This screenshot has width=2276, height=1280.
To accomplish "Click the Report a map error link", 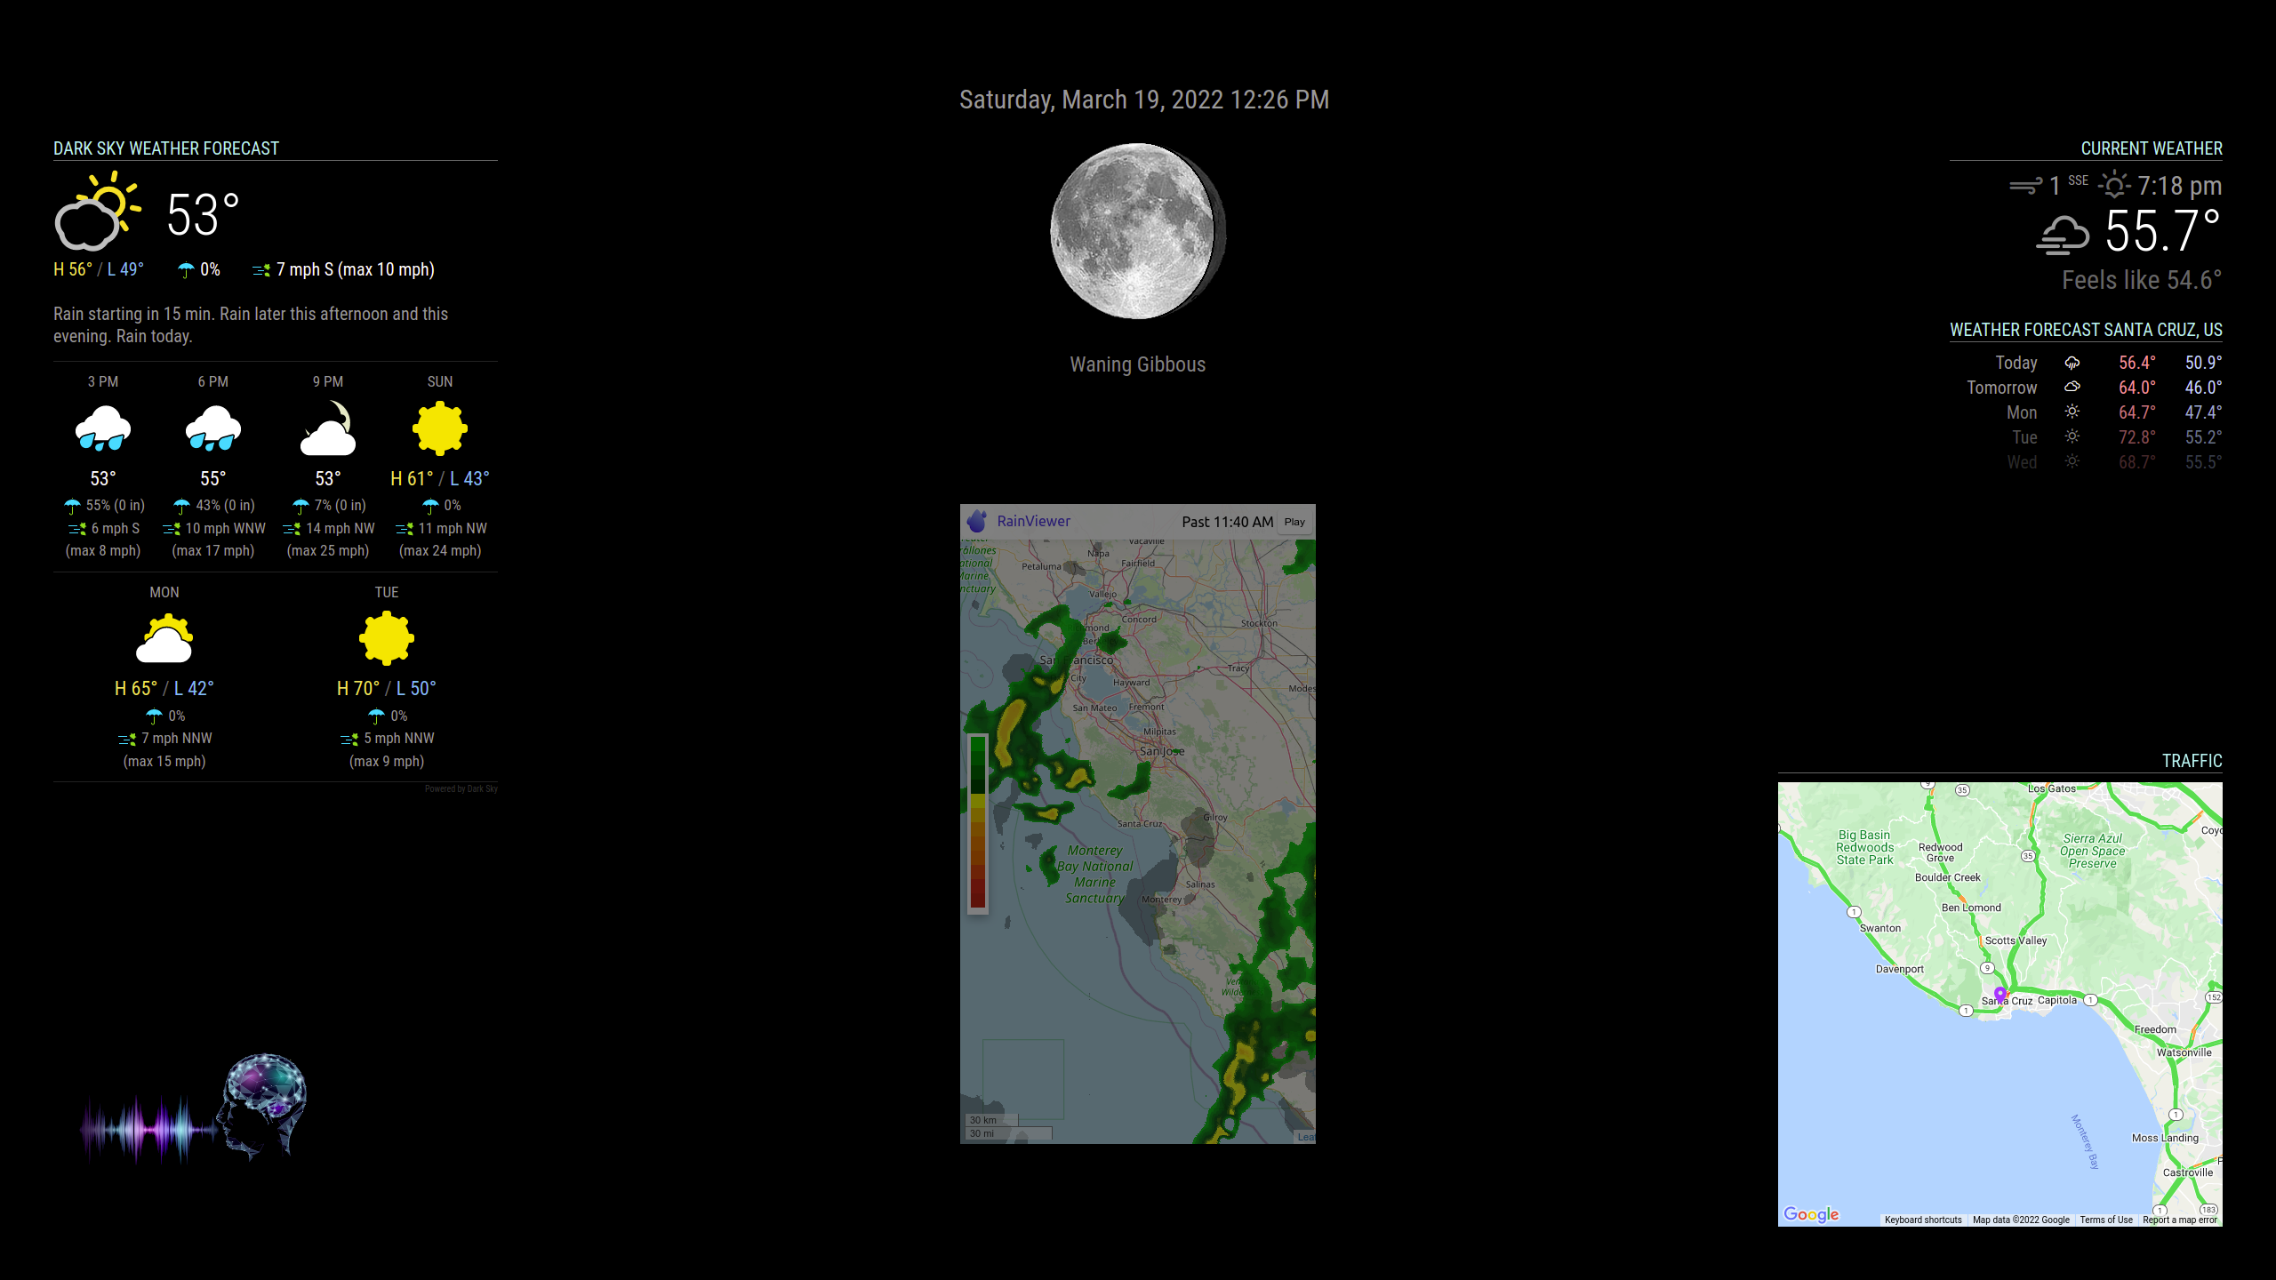I will click(x=2180, y=1220).
